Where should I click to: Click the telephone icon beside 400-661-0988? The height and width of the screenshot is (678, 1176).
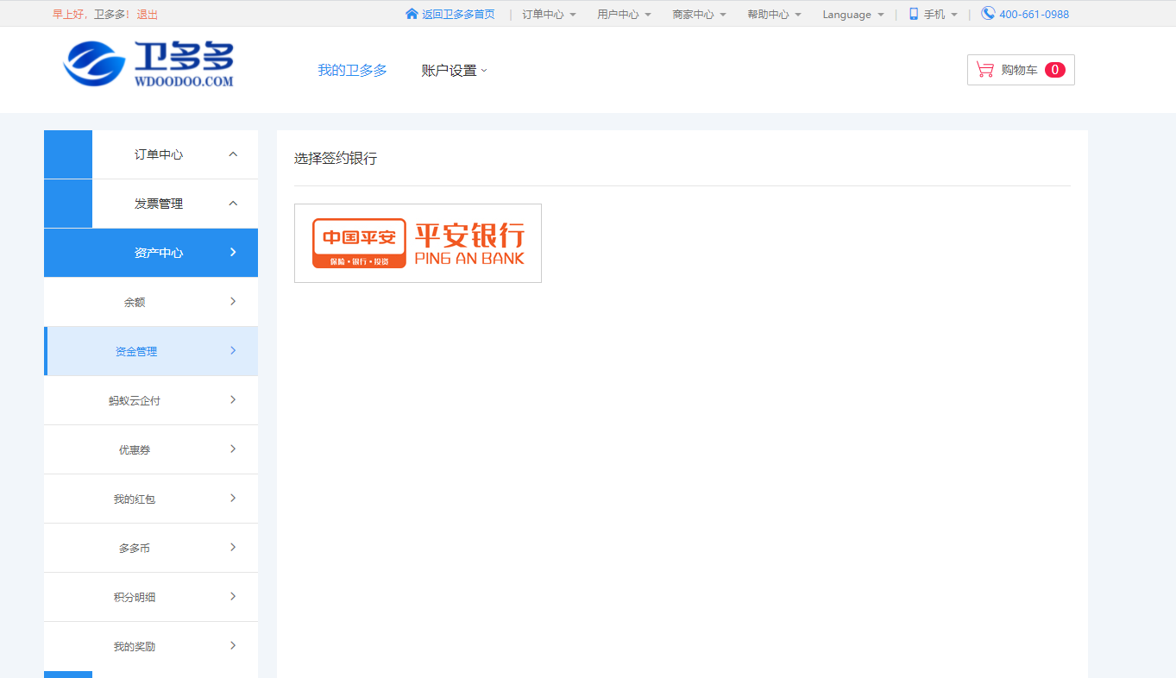(x=988, y=13)
